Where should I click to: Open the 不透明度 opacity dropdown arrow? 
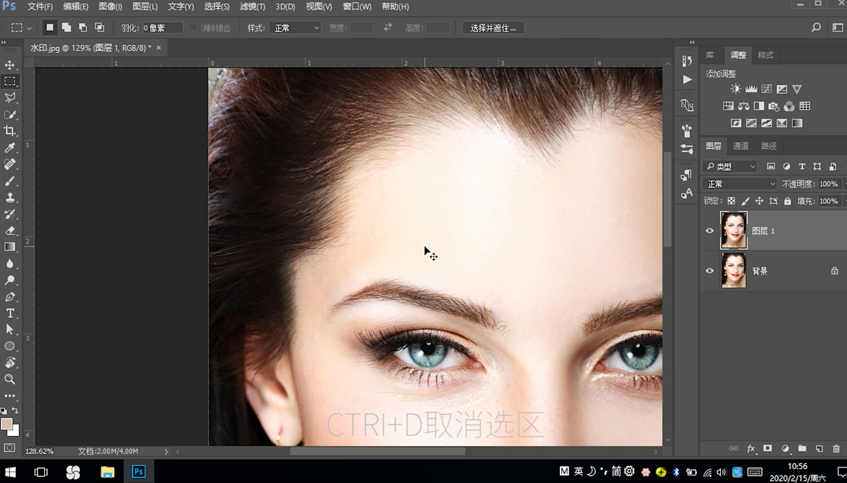[844, 184]
